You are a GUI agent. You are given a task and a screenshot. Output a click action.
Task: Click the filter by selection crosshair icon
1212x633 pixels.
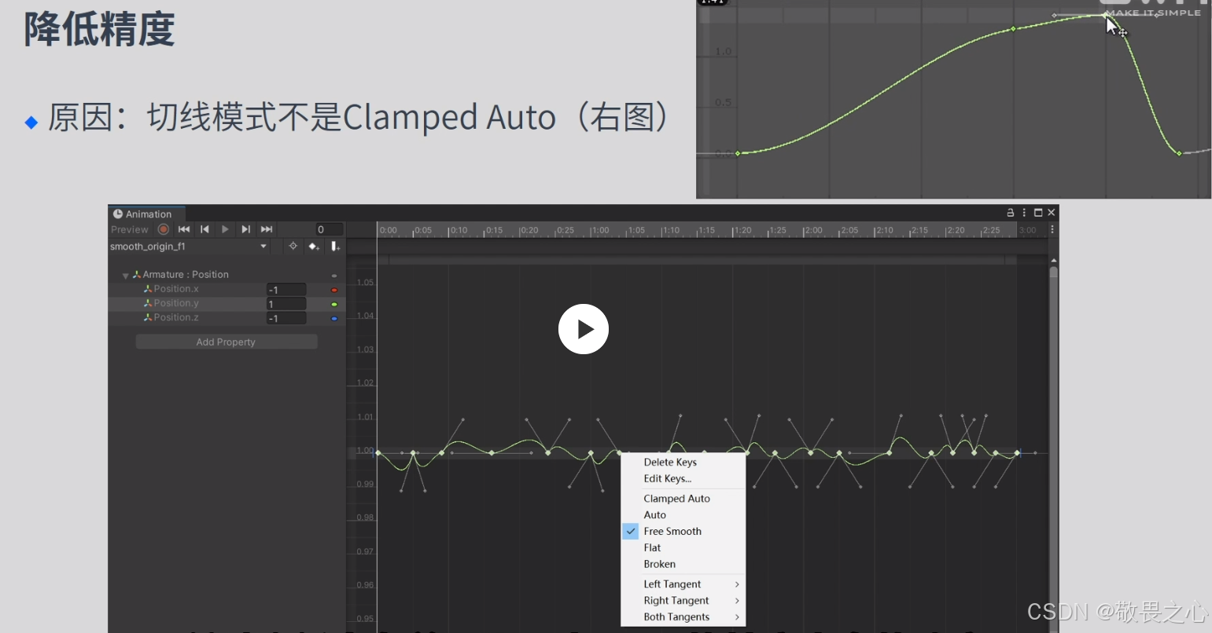click(293, 247)
